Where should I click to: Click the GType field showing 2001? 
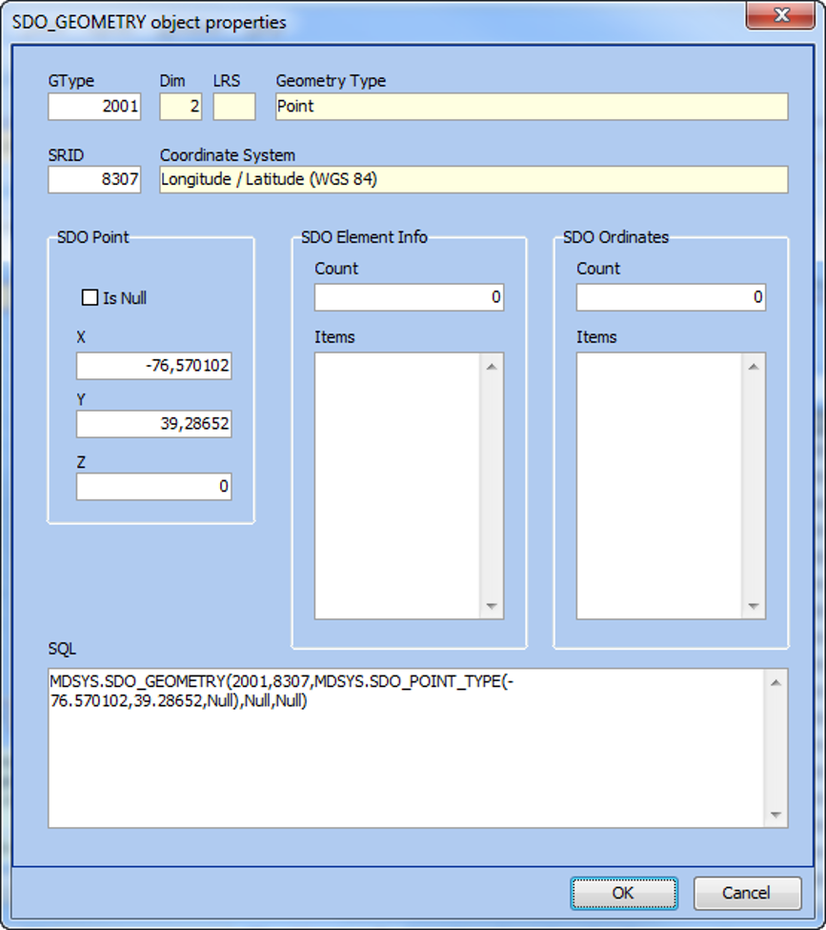(94, 107)
